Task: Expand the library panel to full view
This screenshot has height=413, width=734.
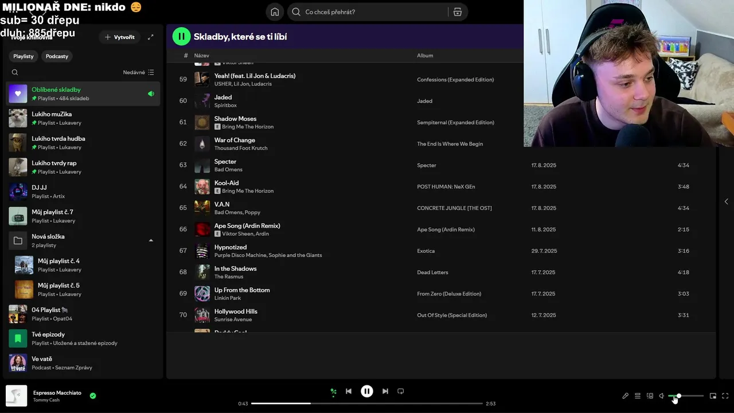Action: pos(150,37)
